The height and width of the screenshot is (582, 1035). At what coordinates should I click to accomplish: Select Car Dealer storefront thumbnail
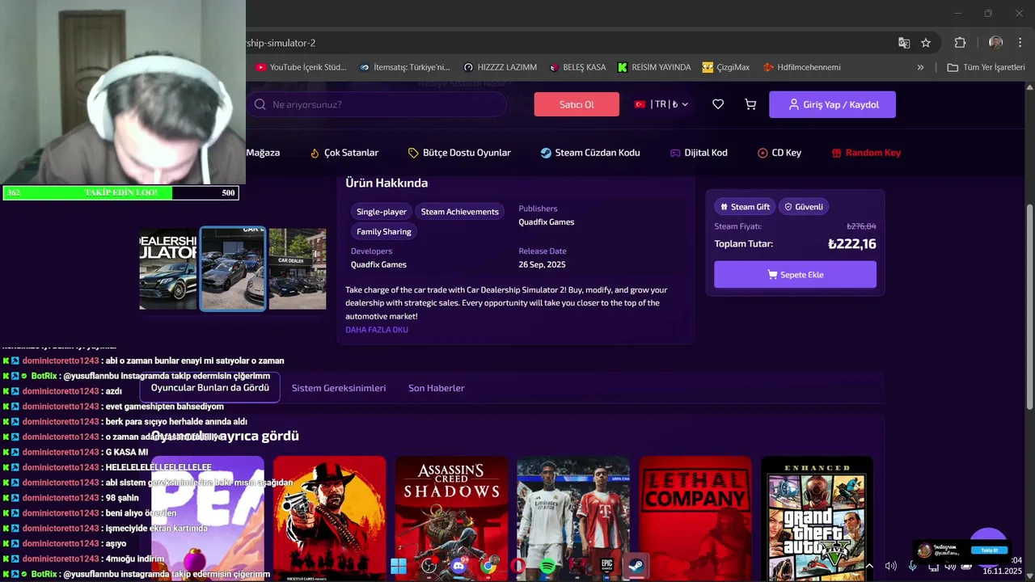(x=298, y=269)
